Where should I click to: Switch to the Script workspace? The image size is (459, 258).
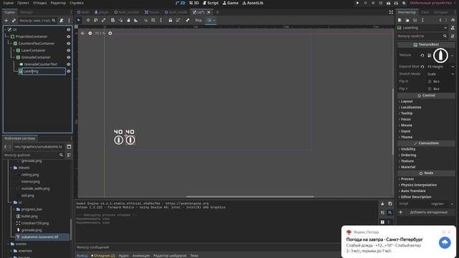point(210,3)
